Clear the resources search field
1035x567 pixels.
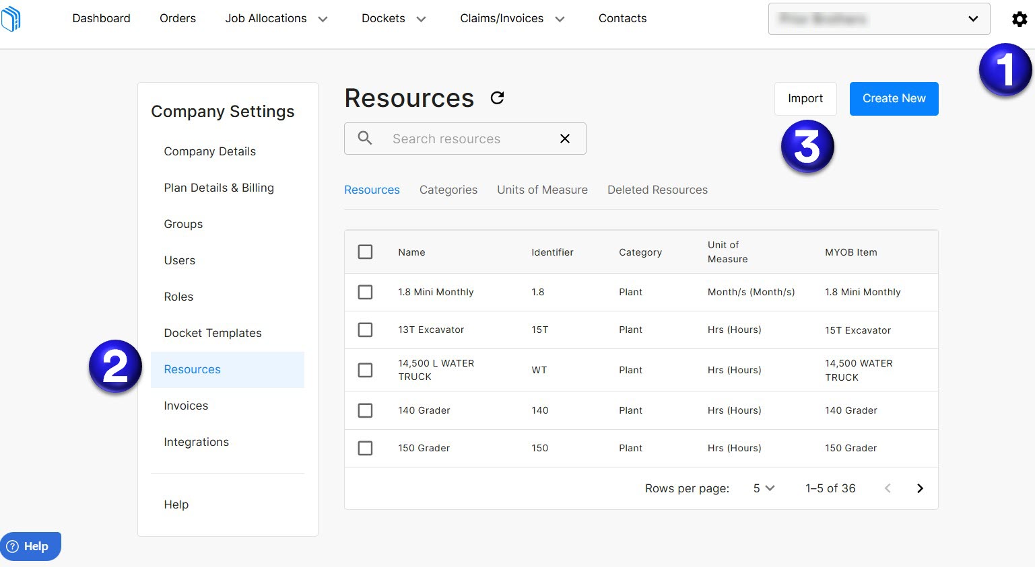(x=564, y=139)
